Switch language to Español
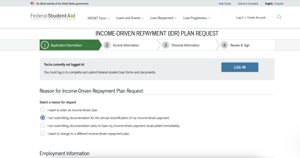 tap(279, 4)
